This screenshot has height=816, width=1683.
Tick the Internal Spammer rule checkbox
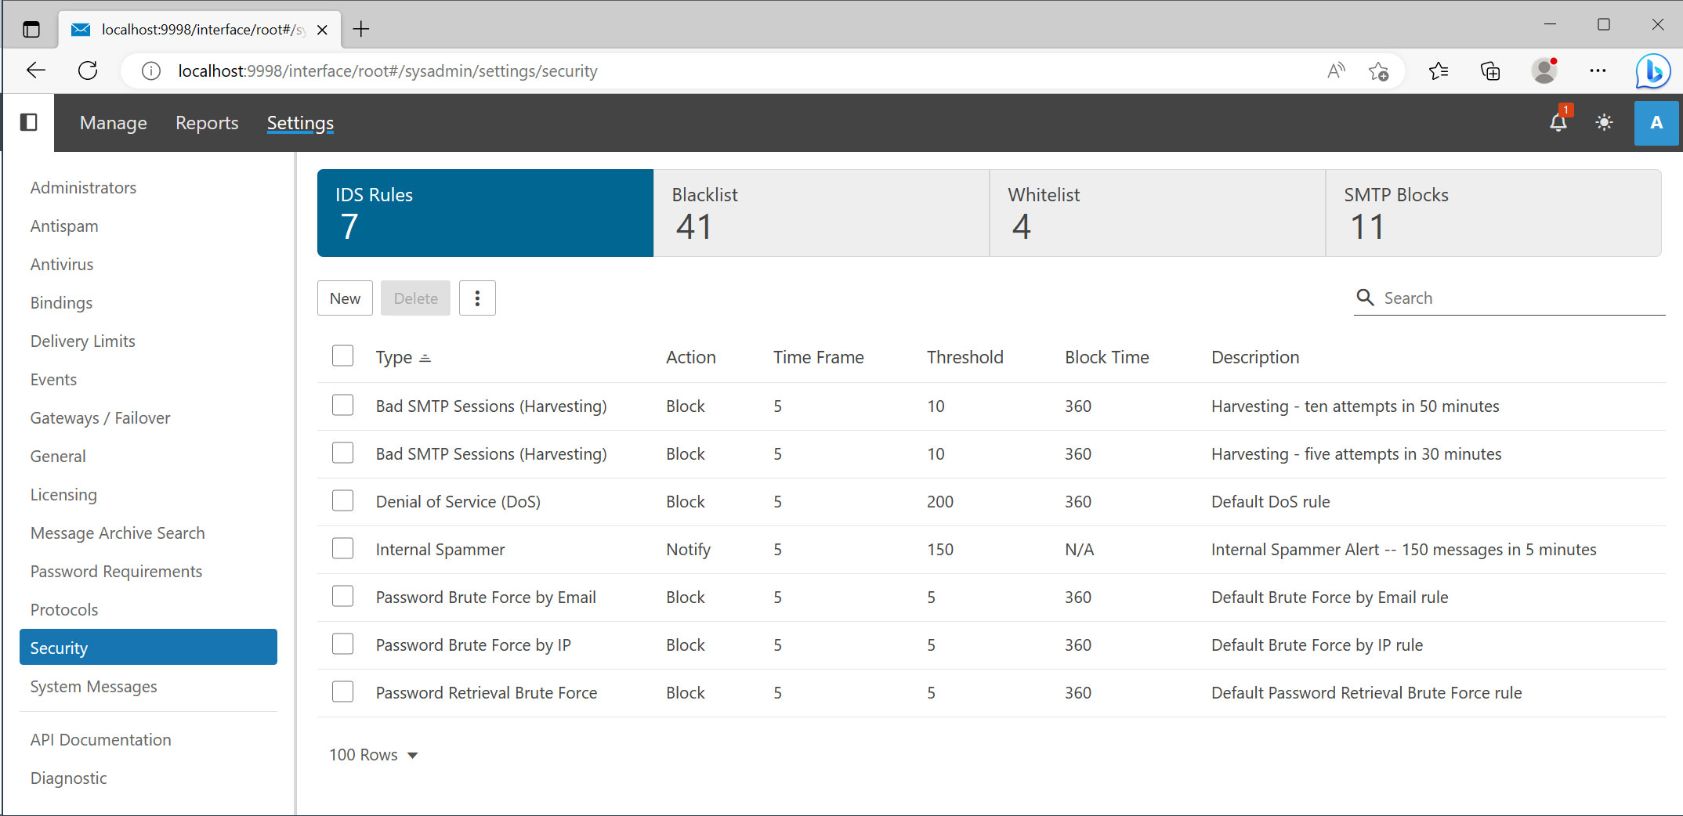click(x=342, y=549)
